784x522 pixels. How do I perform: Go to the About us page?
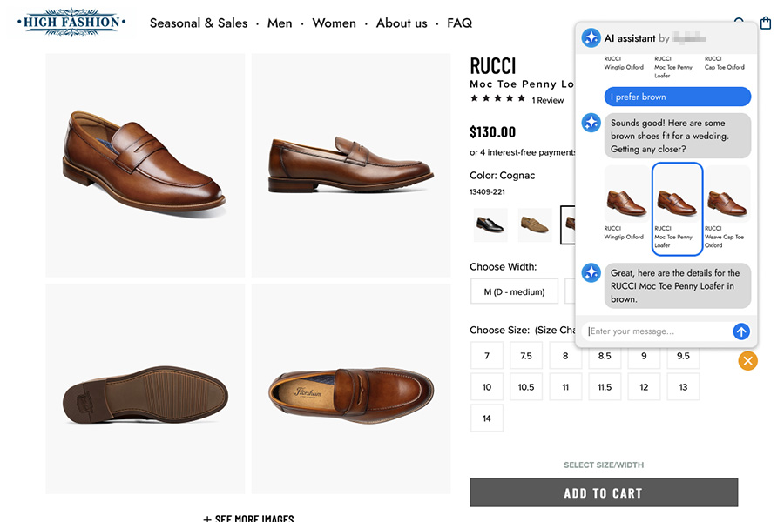click(x=402, y=23)
